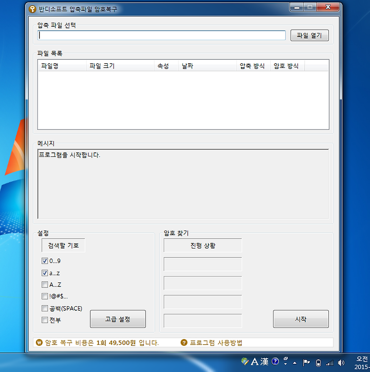Show hidden tray icons arrow
Screen dimensions: 370x372
[294, 363]
